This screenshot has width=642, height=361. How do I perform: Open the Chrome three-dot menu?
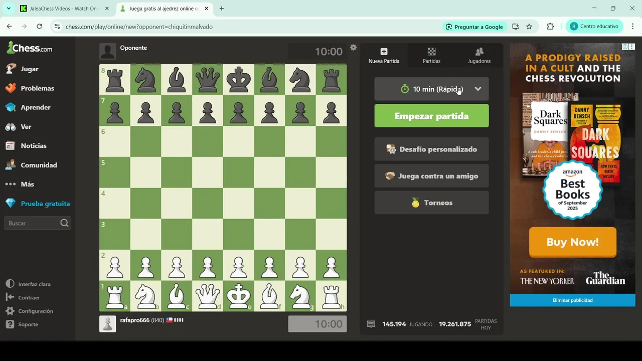point(633,27)
